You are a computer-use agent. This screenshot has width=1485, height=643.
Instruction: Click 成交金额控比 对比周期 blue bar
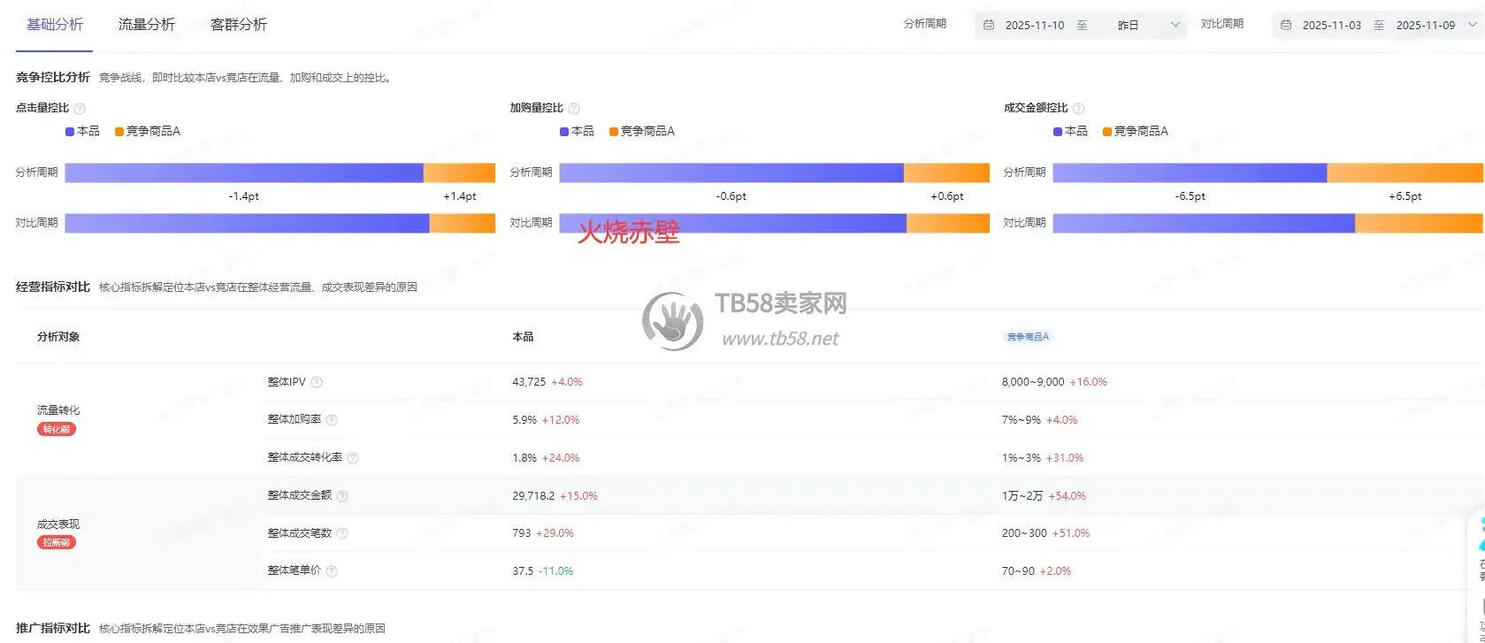(1204, 223)
